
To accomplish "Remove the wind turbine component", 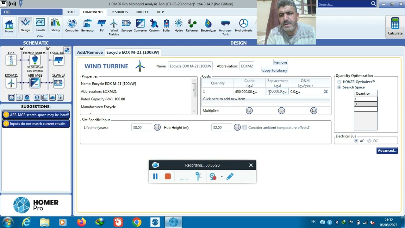I will point(281,62).
